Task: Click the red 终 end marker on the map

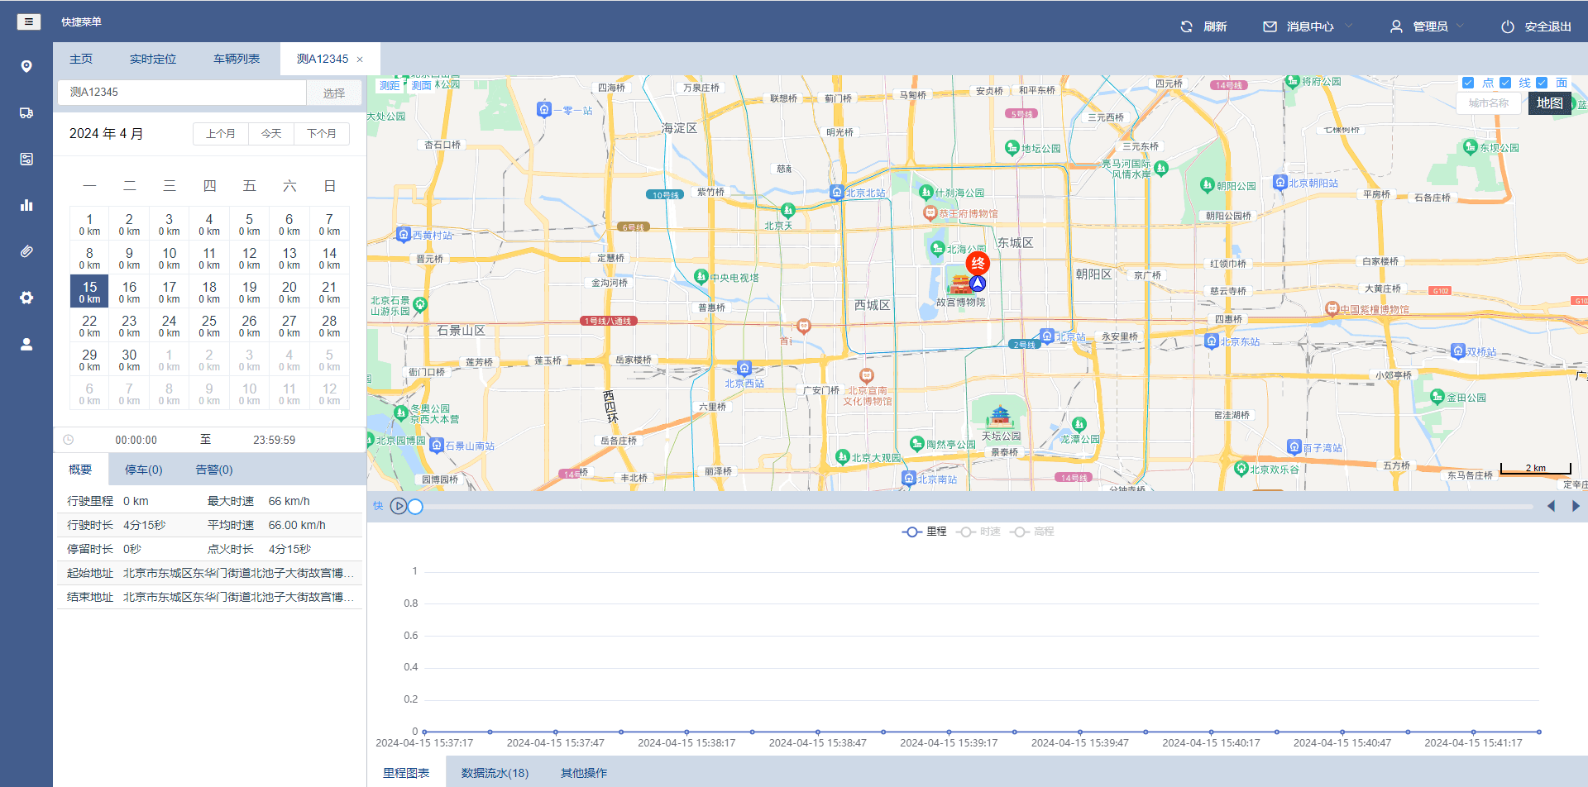Action: (x=978, y=264)
